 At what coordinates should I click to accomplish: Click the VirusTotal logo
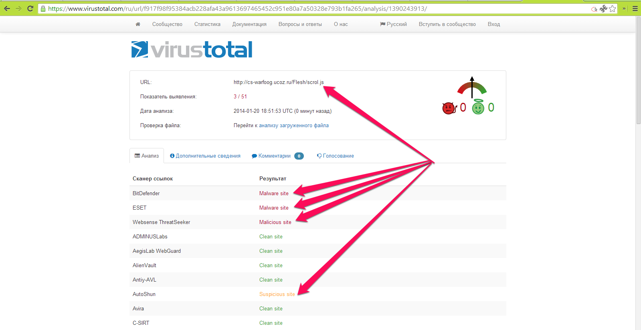(x=192, y=50)
